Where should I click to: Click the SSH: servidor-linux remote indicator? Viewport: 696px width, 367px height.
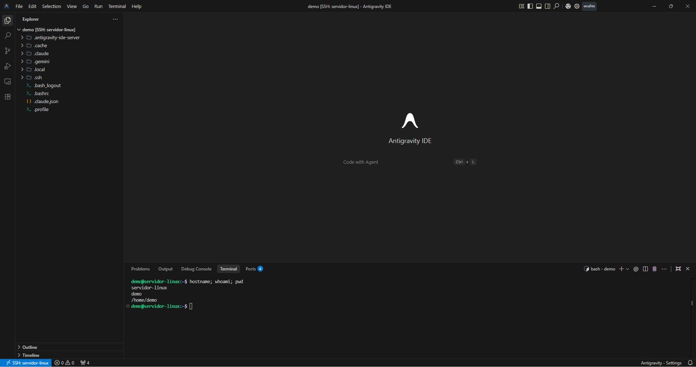(26, 363)
